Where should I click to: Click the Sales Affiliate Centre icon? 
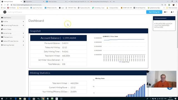(2, 41)
